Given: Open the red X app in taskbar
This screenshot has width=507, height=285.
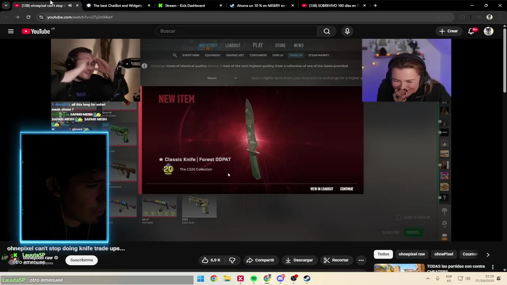Looking at the screenshot, I should pyautogui.click(x=240, y=279).
